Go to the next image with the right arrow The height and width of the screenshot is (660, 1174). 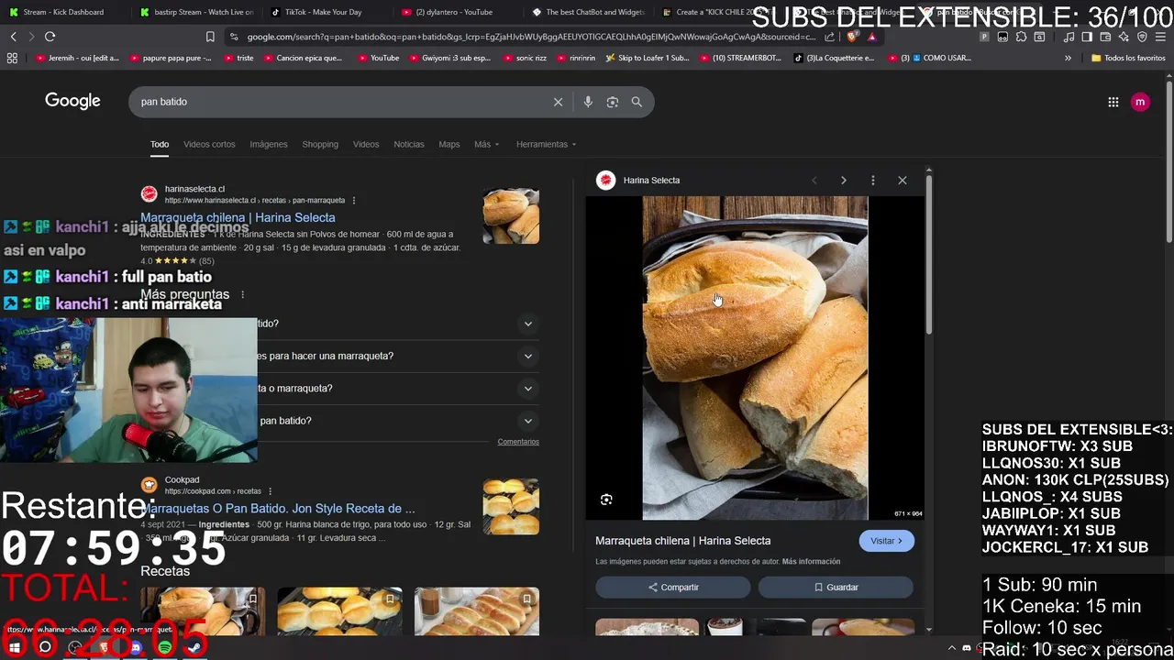[844, 181]
